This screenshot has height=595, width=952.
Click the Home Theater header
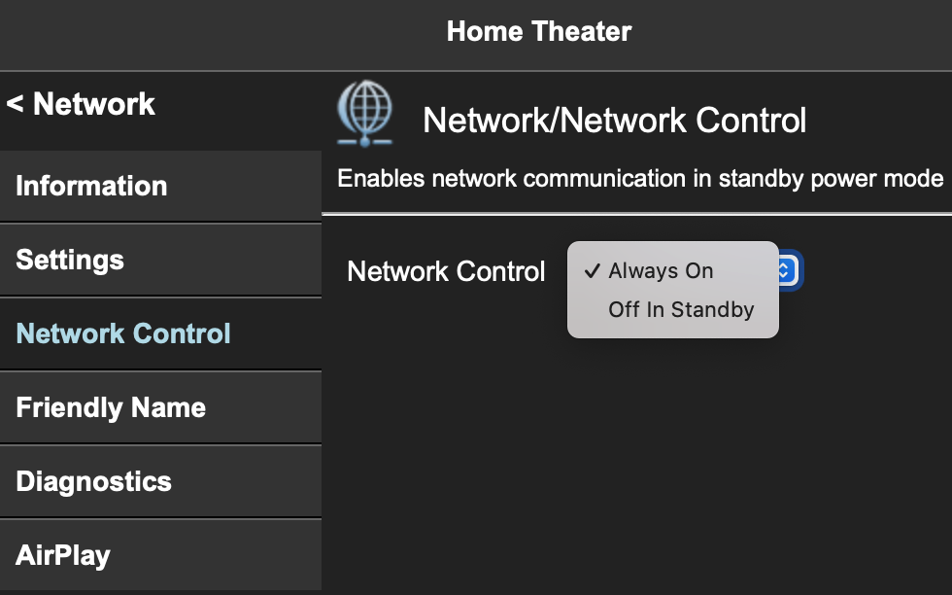[538, 31]
